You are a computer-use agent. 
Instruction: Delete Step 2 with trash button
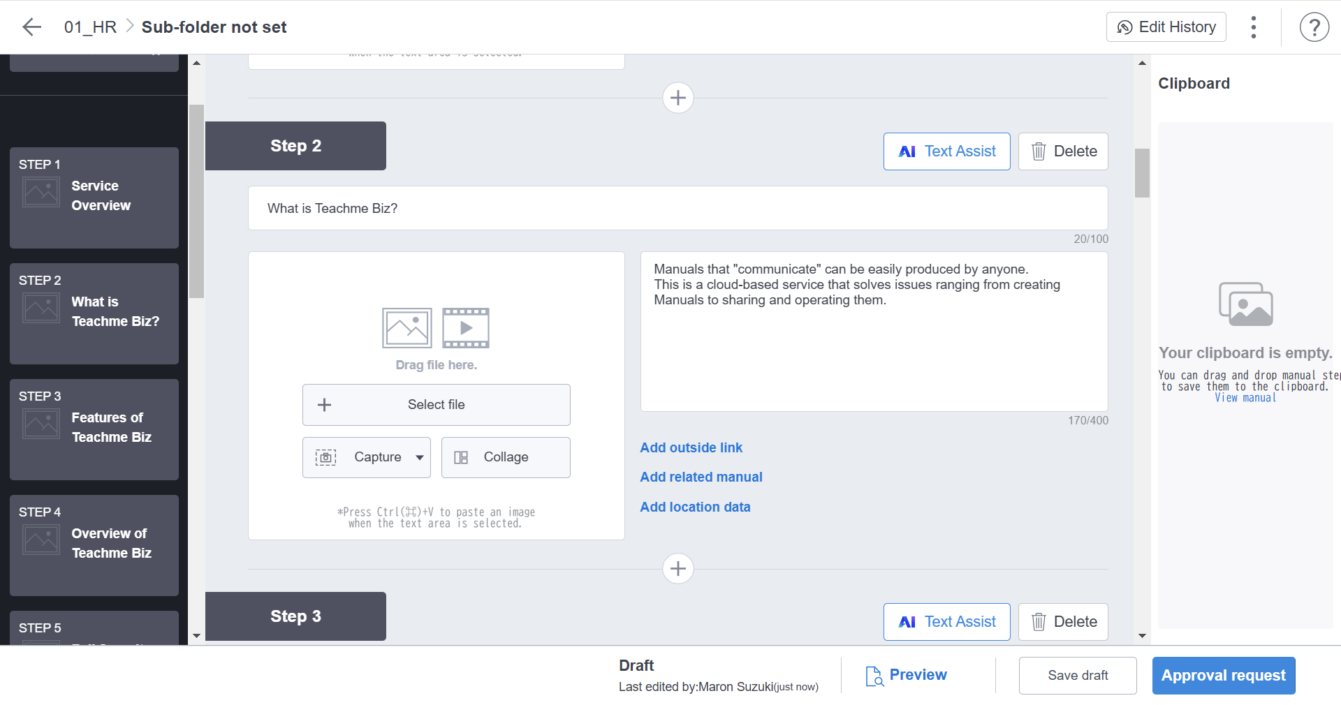click(1062, 151)
